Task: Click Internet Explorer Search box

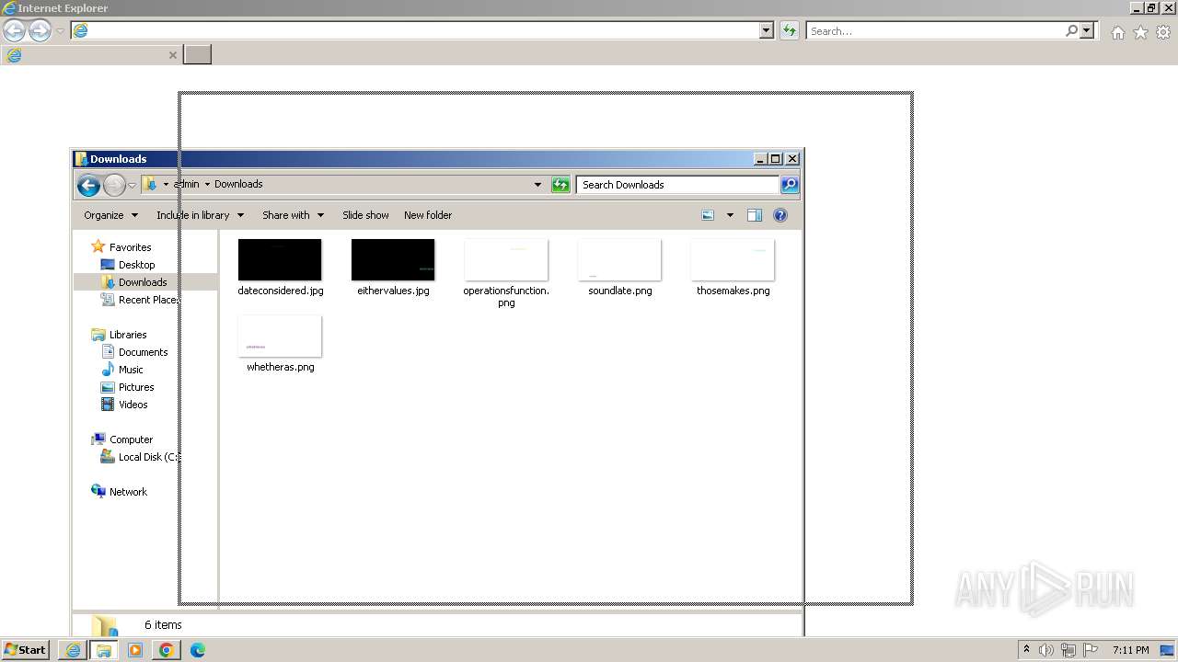Action: tap(935, 30)
